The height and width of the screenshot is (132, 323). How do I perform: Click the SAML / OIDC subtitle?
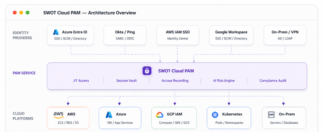[125, 38]
